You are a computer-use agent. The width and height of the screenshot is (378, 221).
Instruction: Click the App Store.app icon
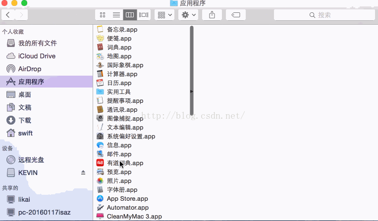tap(100, 198)
